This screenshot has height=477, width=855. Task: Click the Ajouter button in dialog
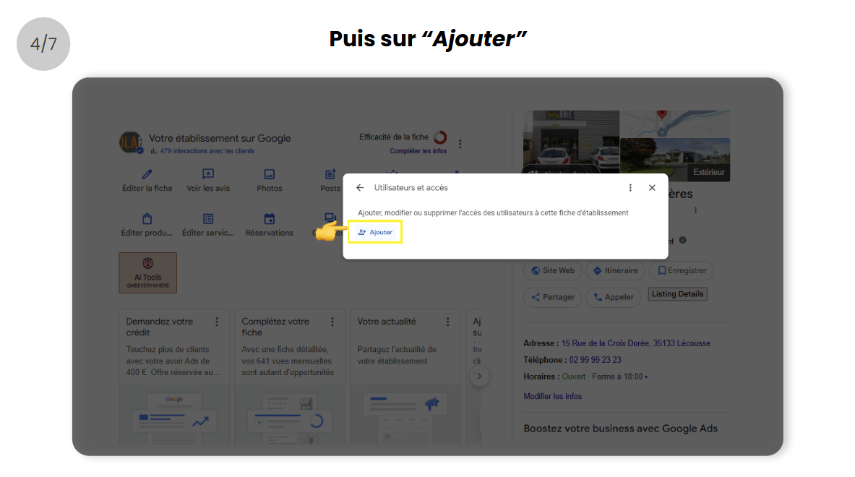(375, 232)
